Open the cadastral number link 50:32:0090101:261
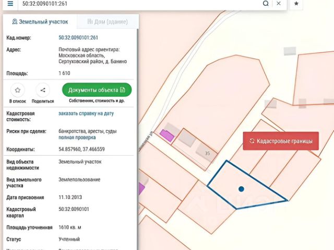The height and width of the screenshot is (250, 334). [x=78, y=37]
